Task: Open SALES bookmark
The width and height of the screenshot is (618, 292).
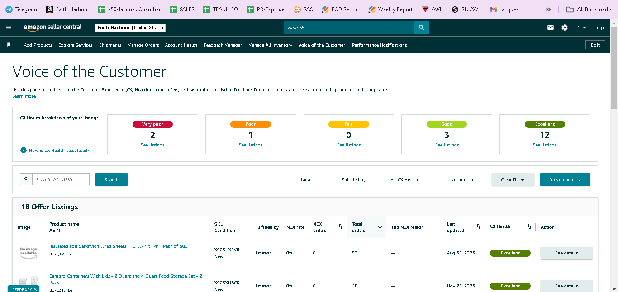Action: tap(182, 9)
